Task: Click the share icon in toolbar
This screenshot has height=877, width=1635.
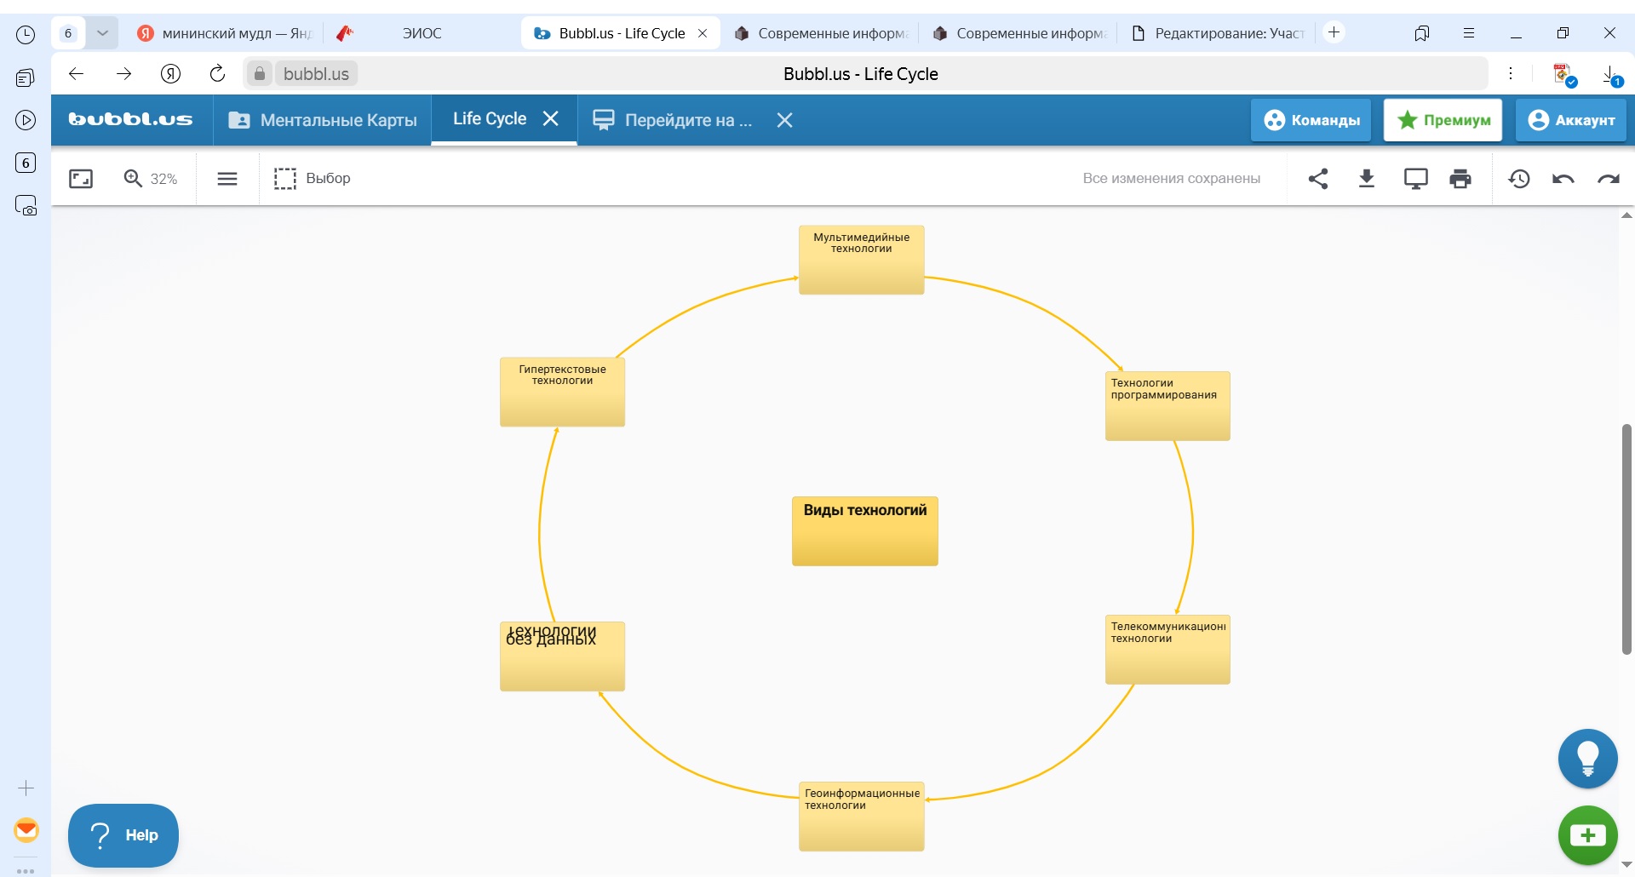Action: pos(1317,179)
